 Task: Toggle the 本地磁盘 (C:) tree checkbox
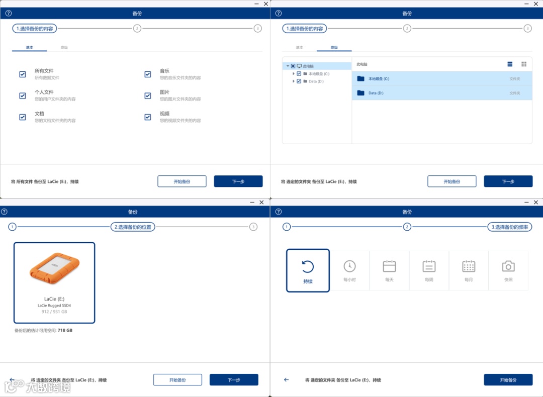299,74
